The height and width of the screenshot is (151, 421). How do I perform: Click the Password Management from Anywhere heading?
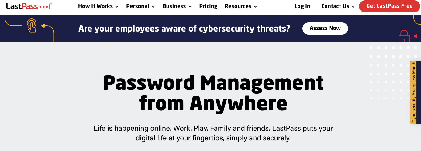click(213, 92)
